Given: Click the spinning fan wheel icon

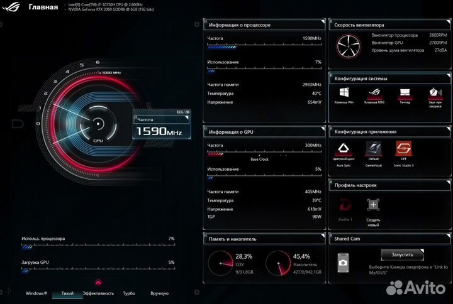Looking at the screenshot, I should point(349,46).
